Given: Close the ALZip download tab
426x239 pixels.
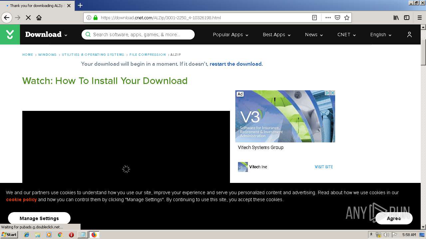Looking at the screenshot, I should click(x=69, y=6).
